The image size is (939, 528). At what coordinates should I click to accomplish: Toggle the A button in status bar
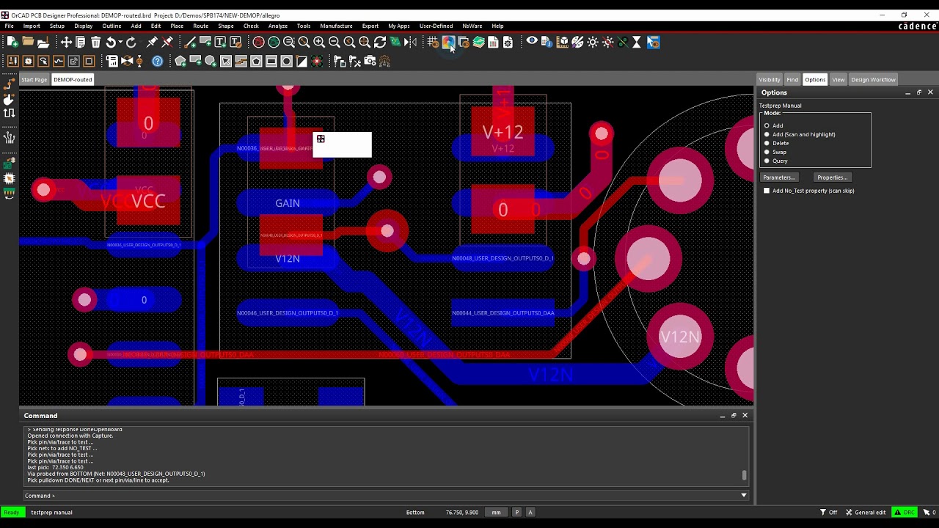(530, 512)
